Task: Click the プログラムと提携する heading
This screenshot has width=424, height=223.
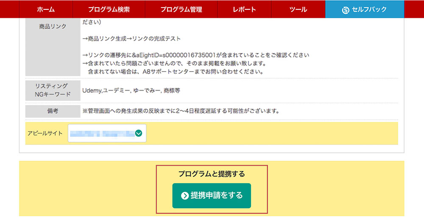Action: tap(212, 174)
